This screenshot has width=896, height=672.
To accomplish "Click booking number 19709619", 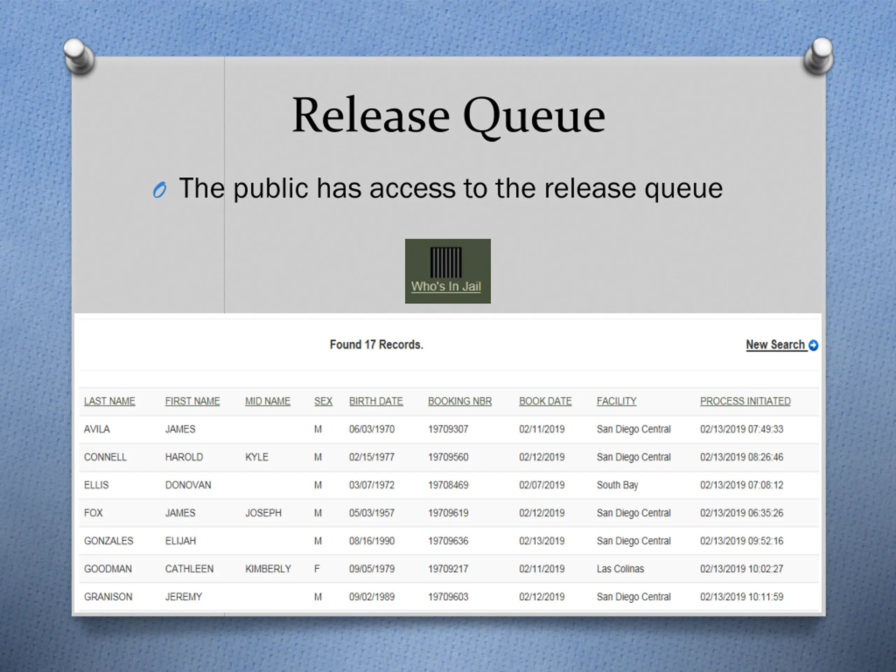I will (448, 513).
